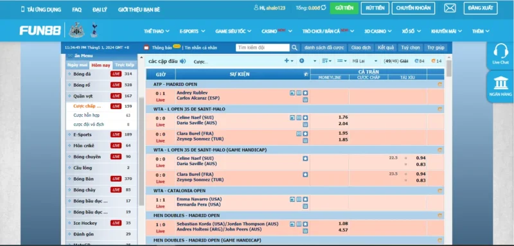The height and width of the screenshot is (246, 514).
Task: Open the Tải Ứng Dụng link
Action: tap(41, 10)
